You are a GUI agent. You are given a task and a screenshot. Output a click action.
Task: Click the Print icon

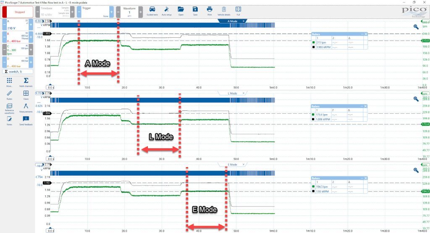(210, 10)
